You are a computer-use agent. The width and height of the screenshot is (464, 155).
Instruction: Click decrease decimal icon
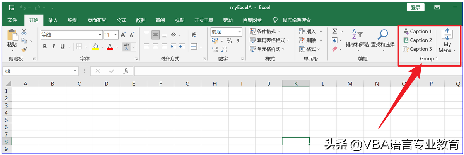(223, 50)
